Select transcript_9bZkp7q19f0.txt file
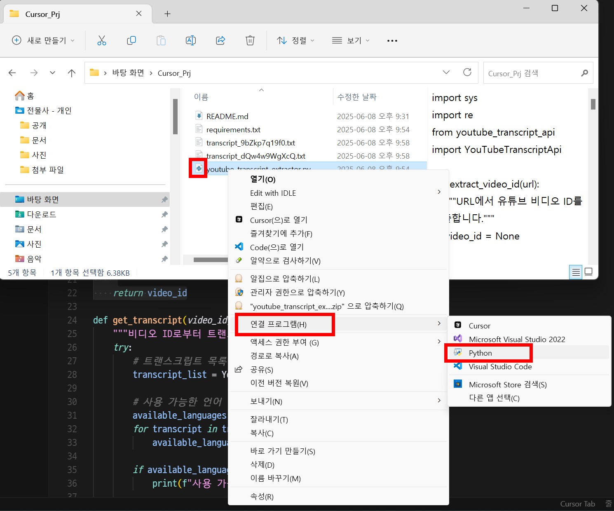The width and height of the screenshot is (614, 511). point(251,143)
